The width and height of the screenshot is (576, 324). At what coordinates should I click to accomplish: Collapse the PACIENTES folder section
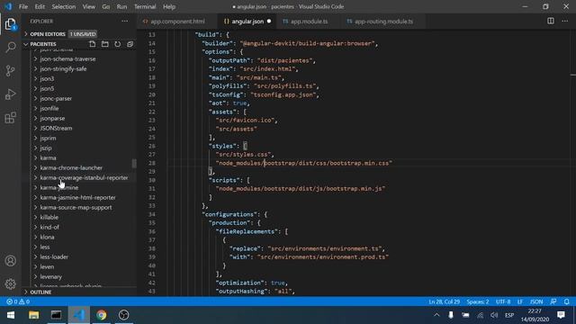point(43,44)
